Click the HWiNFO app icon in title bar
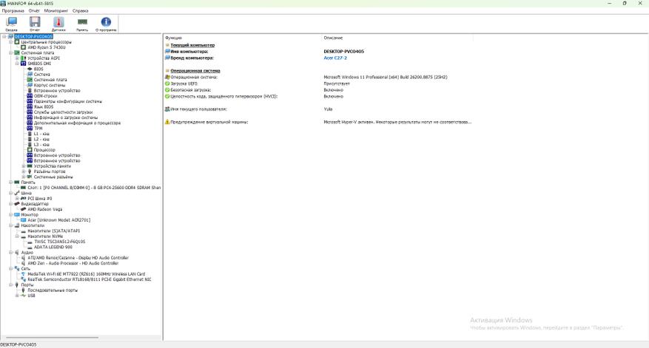 point(3,3)
